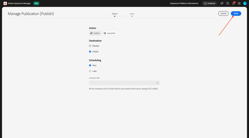Select the Unpublish action button
Screen dimensions: 249x138
(x=110, y=33)
